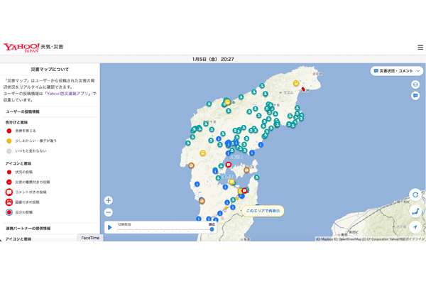This screenshot has height=284, width=426.
Task: Zoom in with the plus button
Action: tap(108, 201)
